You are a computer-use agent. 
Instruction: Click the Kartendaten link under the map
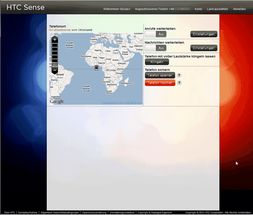[109, 103]
